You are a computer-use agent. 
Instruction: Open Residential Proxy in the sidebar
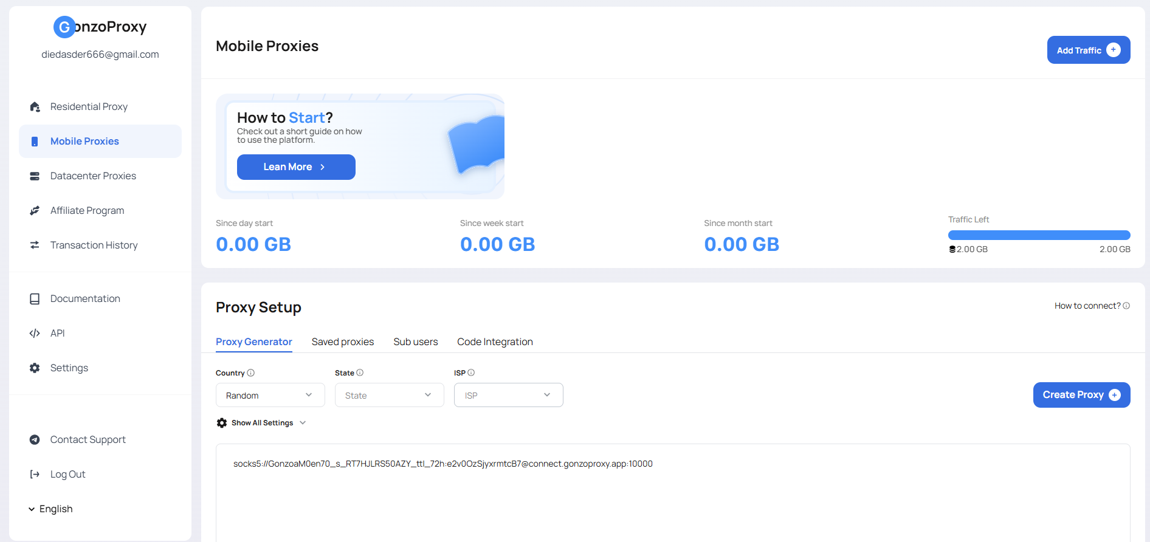pos(100,107)
